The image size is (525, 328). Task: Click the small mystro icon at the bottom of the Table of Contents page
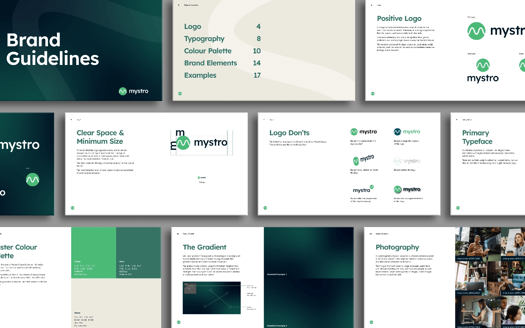coord(180,94)
